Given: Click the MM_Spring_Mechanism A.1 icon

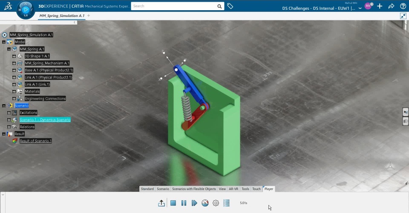Looking at the screenshot, I should (20, 63).
